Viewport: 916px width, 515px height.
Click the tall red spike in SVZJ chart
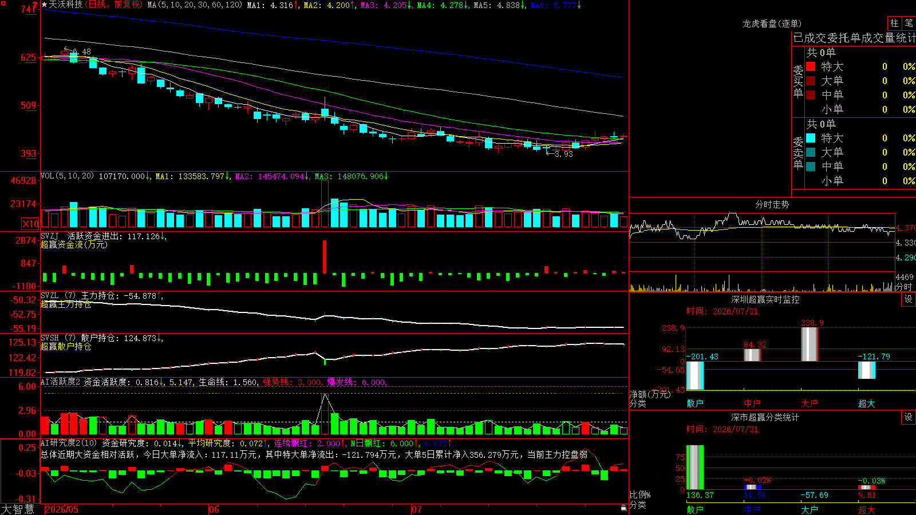(325, 257)
